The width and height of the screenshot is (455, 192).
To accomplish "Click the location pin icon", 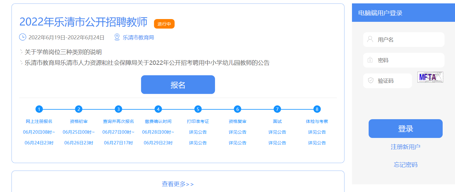I will (x=117, y=37).
